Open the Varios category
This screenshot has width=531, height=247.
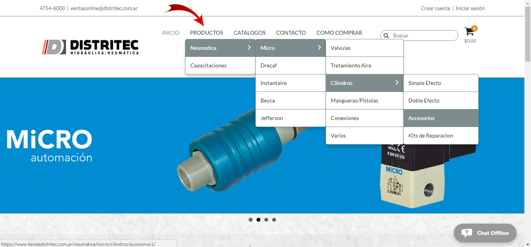365,136
